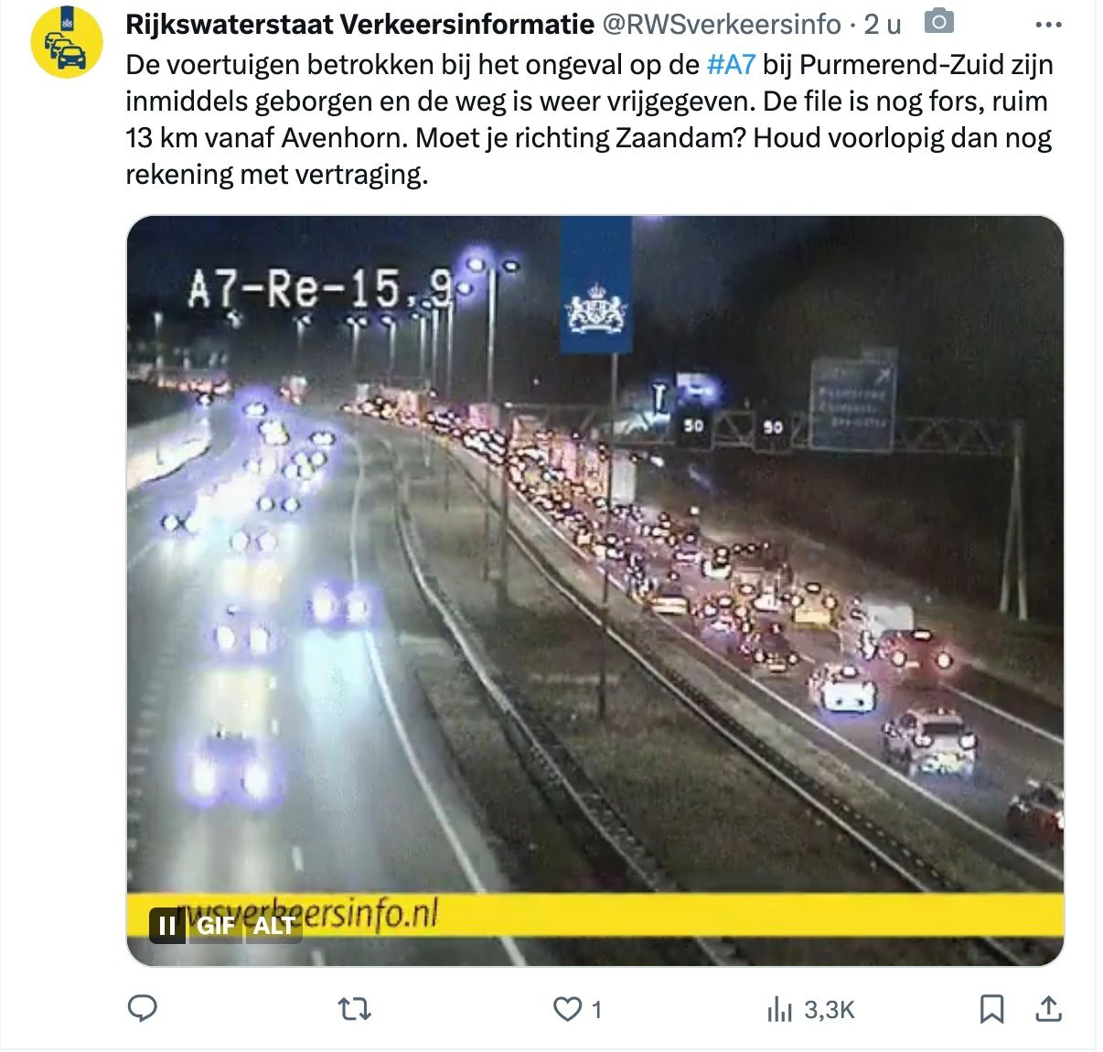Viewport: 1103px width, 1052px height.
Task: Share the tweet via upload arrow icon
Action: click(x=1048, y=1009)
